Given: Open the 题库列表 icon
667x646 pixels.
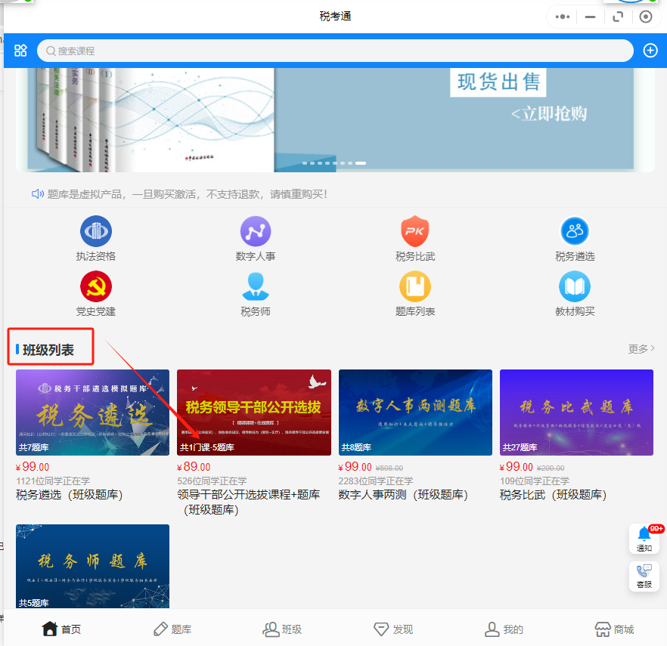Looking at the screenshot, I should [x=415, y=286].
